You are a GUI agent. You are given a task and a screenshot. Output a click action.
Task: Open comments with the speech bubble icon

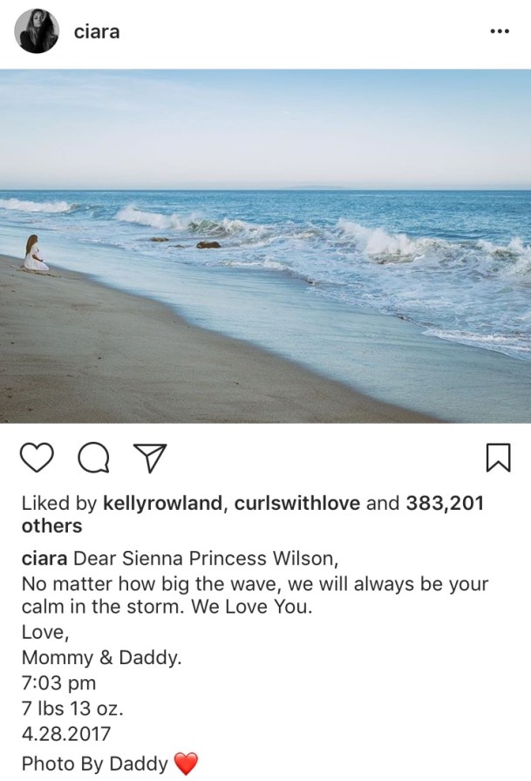94,458
